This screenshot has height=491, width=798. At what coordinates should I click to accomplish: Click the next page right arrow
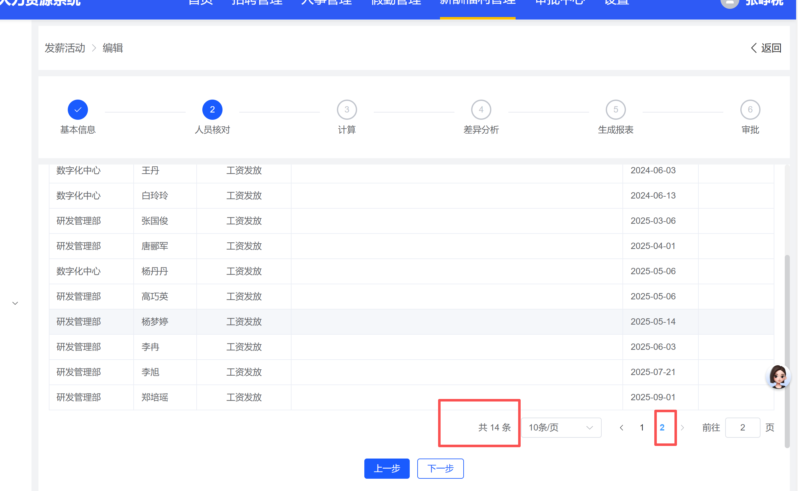682,428
